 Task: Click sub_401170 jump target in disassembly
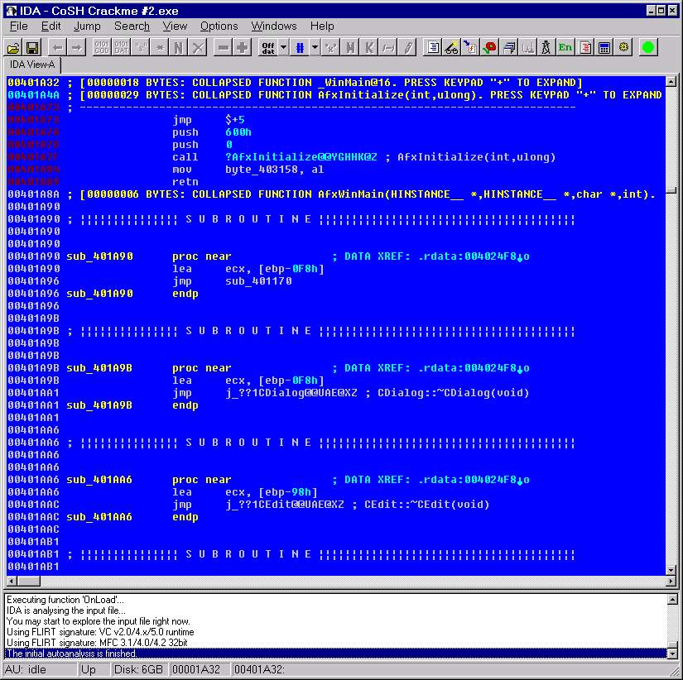point(258,281)
